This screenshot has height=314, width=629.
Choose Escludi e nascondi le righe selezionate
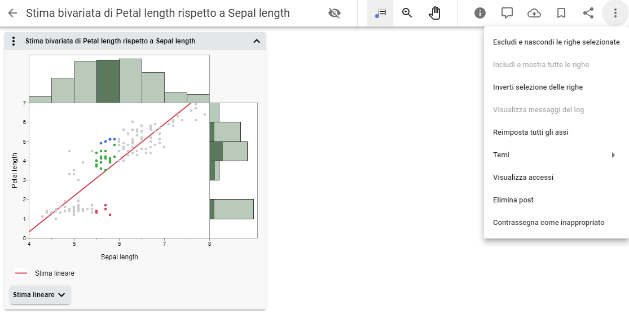(556, 42)
